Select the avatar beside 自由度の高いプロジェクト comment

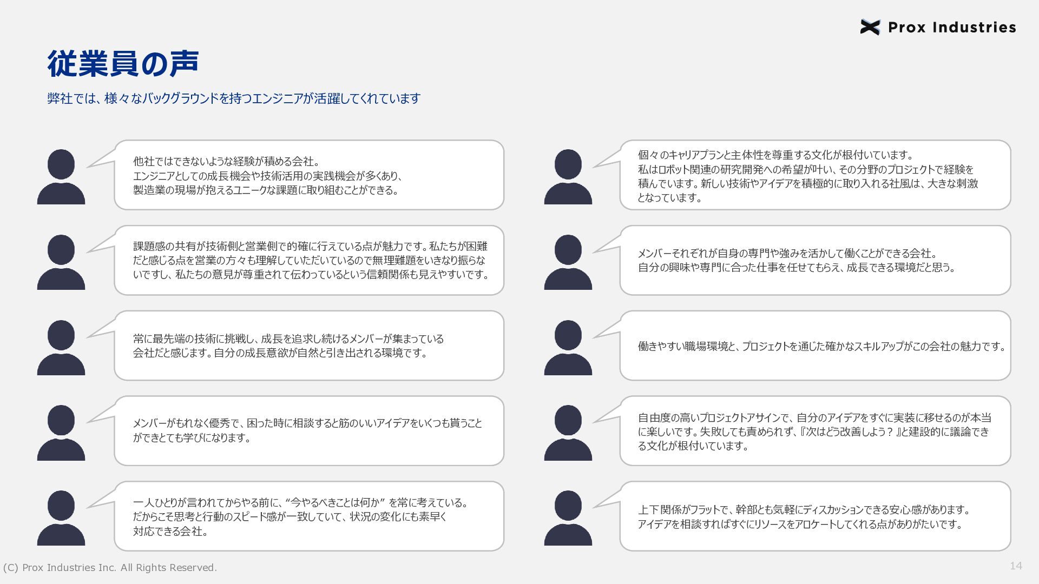[x=568, y=433]
